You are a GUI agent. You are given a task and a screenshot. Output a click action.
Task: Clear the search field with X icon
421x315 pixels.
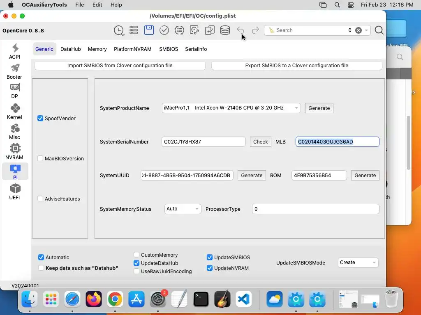[359, 30]
